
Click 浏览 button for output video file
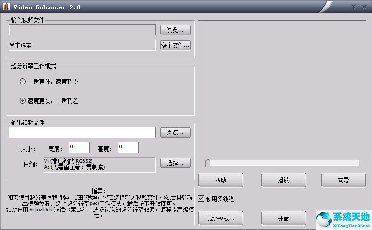coord(175,132)
